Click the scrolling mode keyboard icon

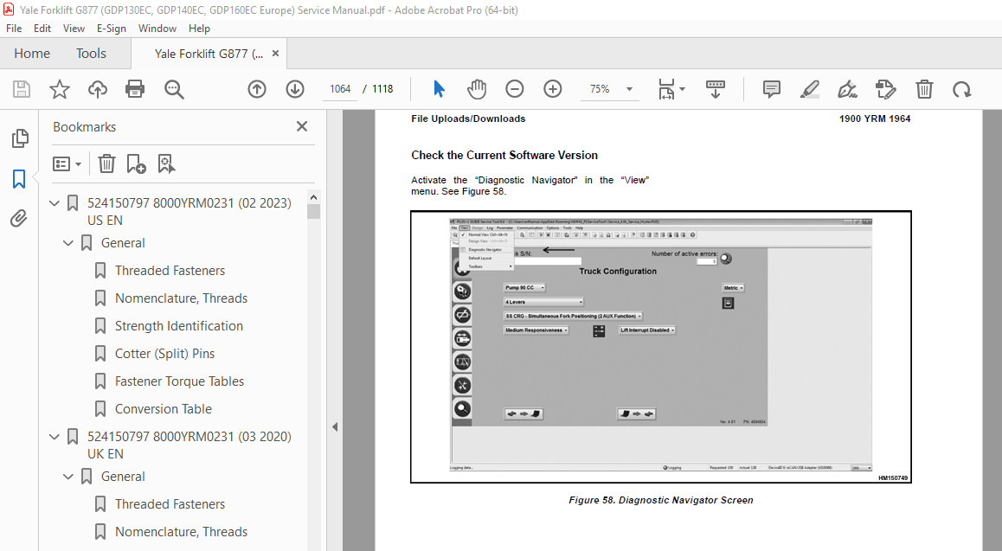715,89
